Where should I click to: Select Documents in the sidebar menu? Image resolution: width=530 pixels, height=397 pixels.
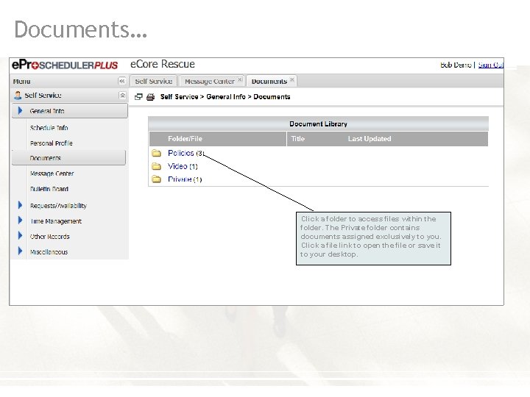(68, 158)
